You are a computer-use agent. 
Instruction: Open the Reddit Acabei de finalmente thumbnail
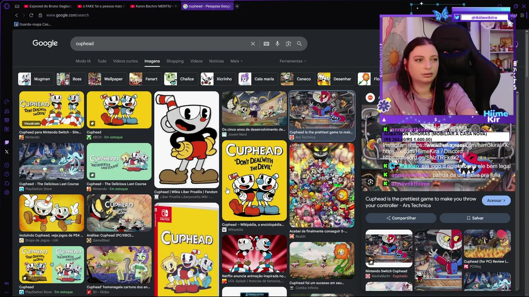tap(322, 185)
